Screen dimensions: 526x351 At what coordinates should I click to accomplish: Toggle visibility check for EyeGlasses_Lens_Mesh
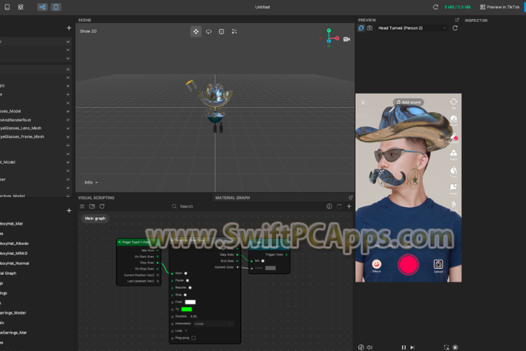[x=68, y=128]
